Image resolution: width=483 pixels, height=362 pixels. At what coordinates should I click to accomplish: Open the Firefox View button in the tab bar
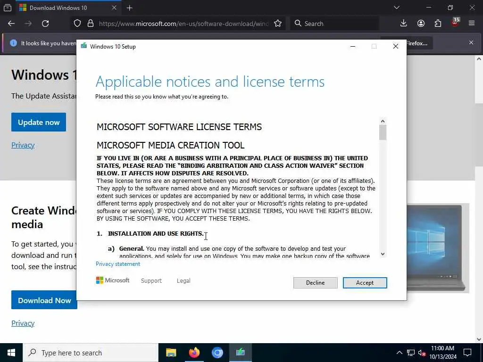click(8, 8)
